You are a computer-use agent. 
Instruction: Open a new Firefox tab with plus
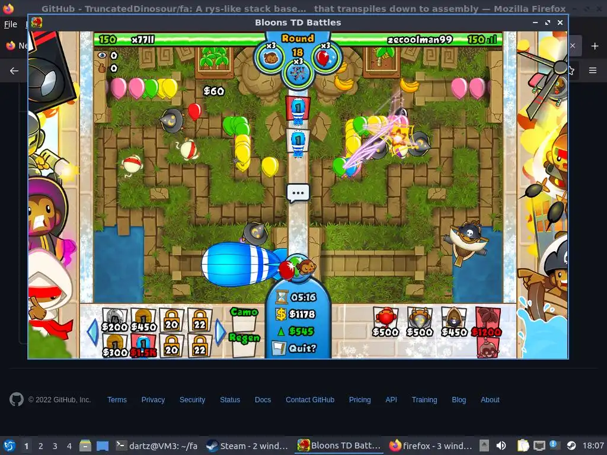point(595,46)
